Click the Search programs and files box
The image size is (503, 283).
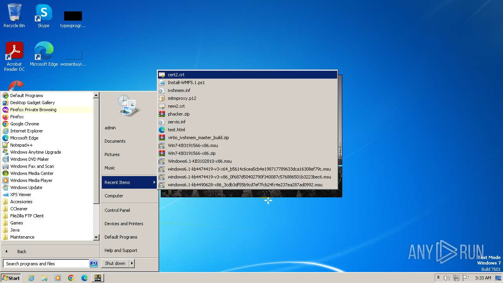pos(46,264)
